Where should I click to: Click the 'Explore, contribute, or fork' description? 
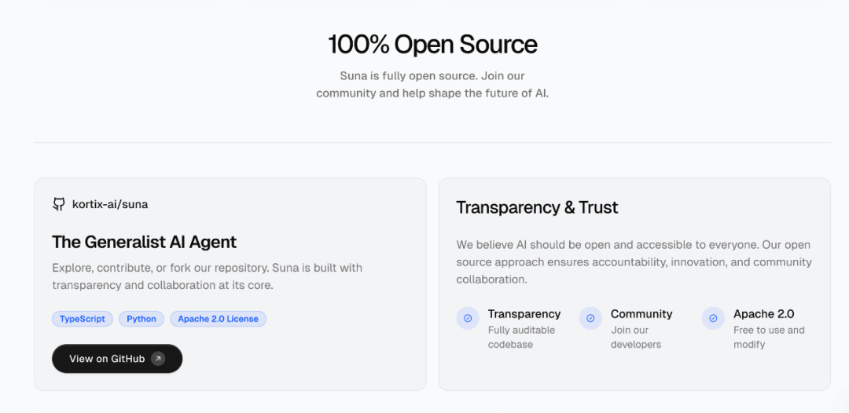(x=208, y=276)
